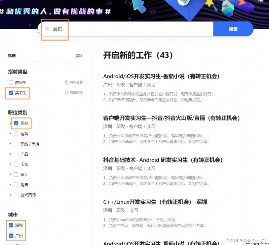The width and height of the screenshot is (269, 245).
Task: Check the 职能 / 支持 checkbox
Action: pyautogui.click(x=16, y=144)
